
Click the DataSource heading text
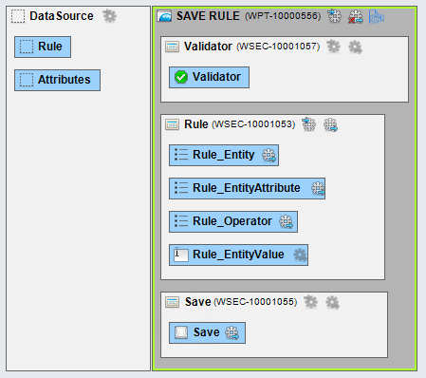point(62,16)
